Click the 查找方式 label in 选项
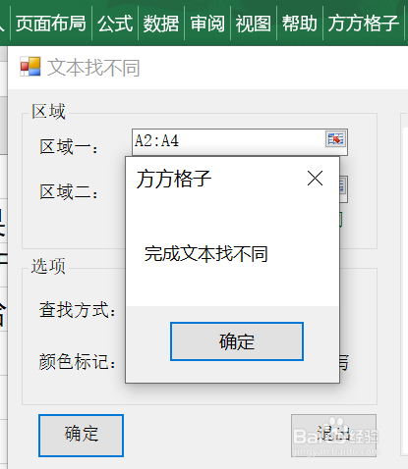Screen dimensions: 408x469 pos(78,310)
